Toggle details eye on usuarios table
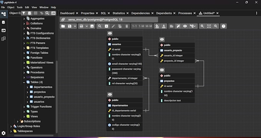The image size is (261, 138). pos(110,33)
